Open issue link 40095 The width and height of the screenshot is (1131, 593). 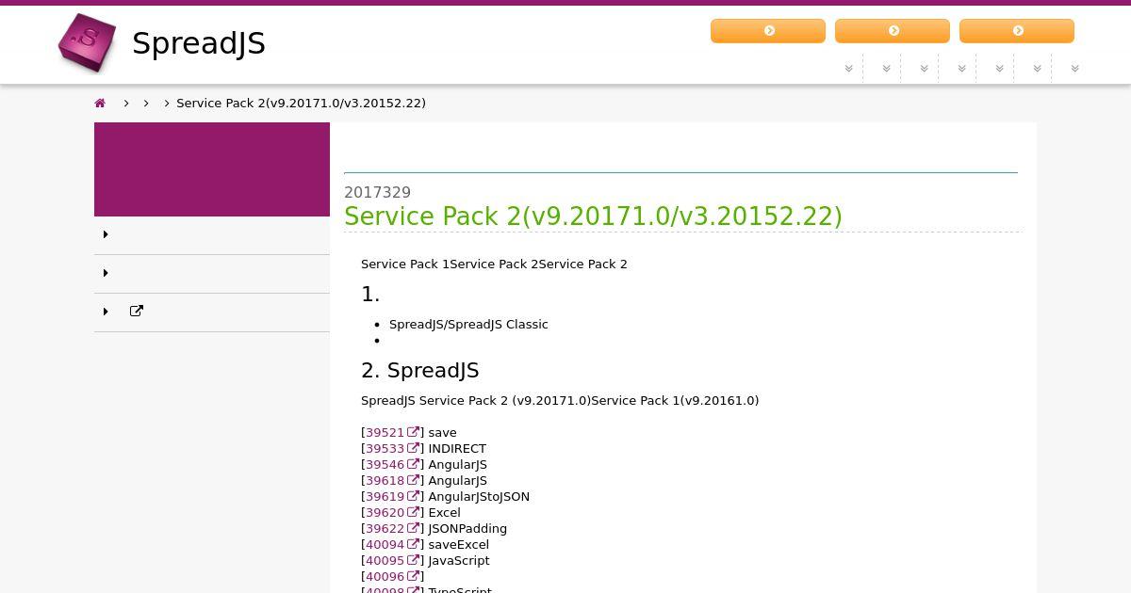point(385,560)
